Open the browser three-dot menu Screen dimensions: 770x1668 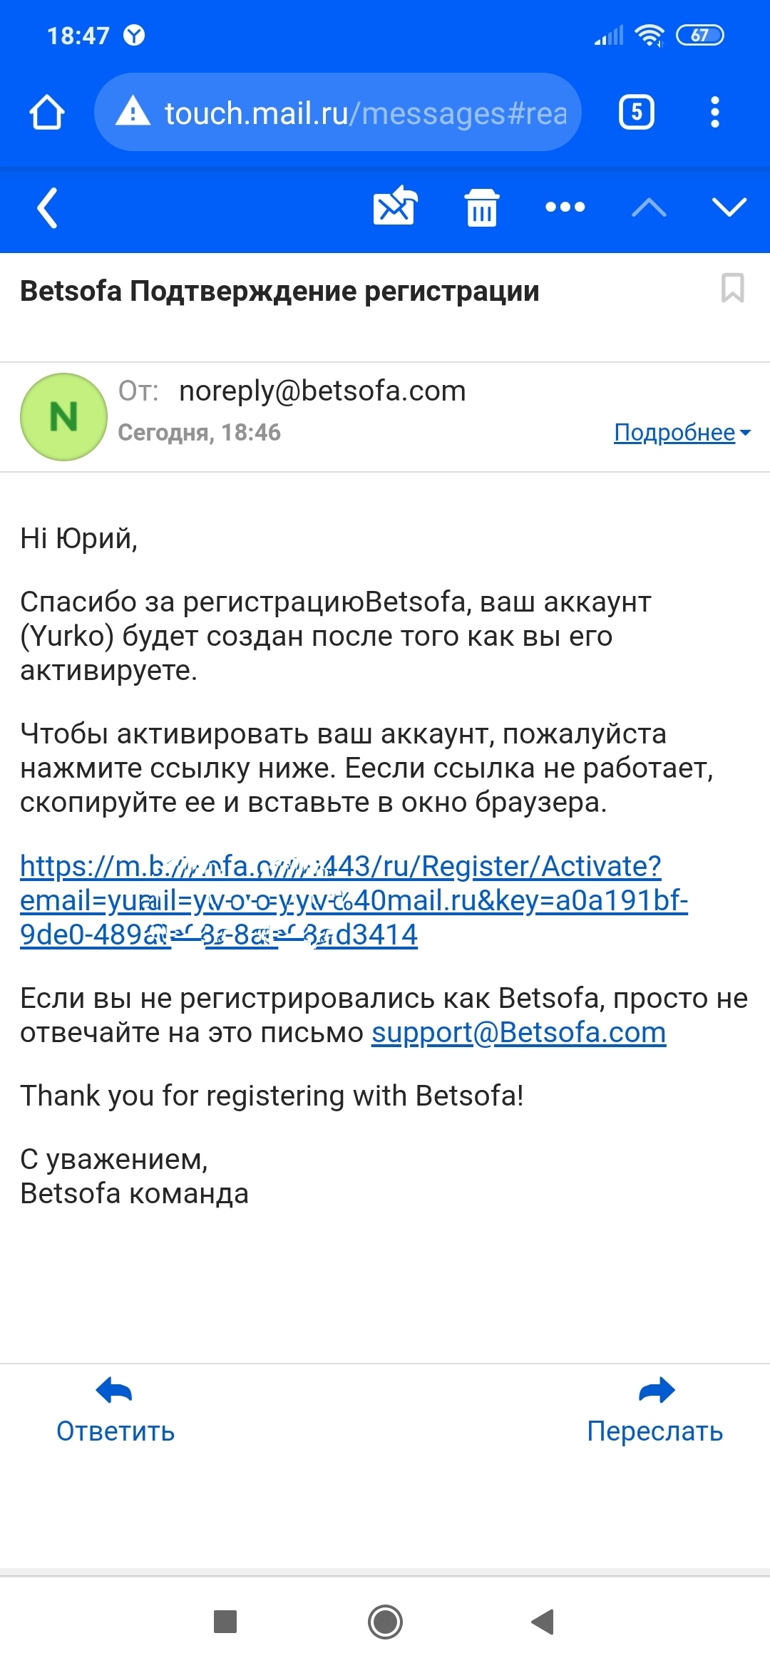(714, 113)
